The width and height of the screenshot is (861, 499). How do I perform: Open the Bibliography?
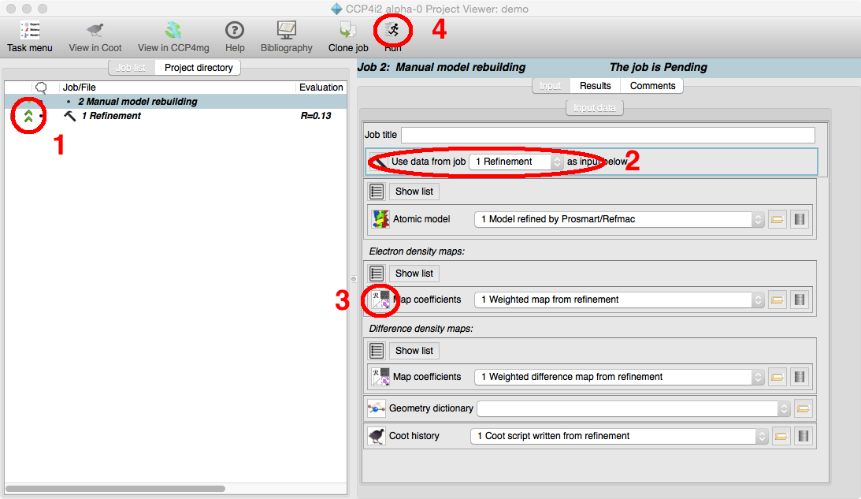(287, 36)
